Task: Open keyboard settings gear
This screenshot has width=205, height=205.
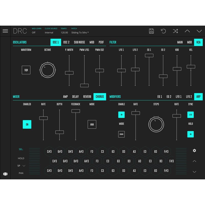Action: (194, 150)
